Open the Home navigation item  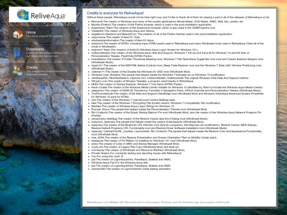(x=43, y=34)
